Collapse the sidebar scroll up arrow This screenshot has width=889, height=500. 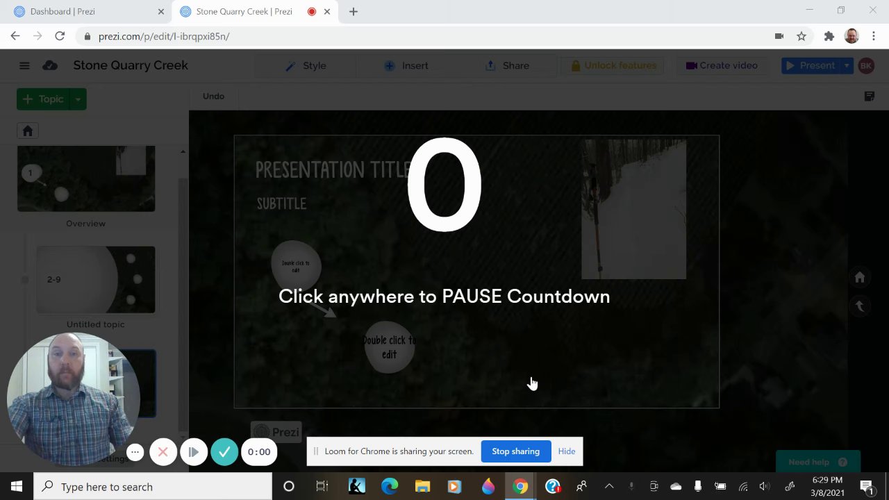tap(183, 151)
